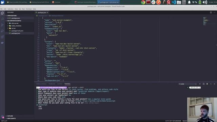
Task: Open the Visual Studio Code panel icon
Action: click(174, 2)
